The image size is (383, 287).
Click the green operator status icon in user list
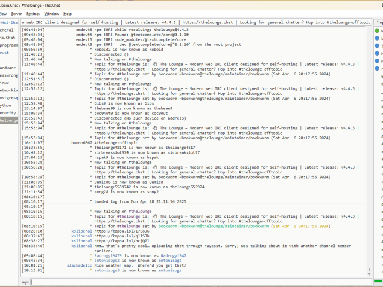tap(376, 30)
